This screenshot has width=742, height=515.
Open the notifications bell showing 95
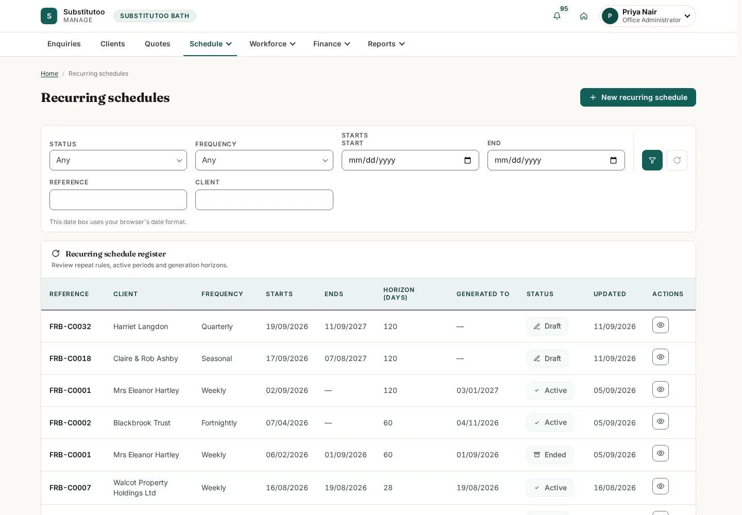click(x=557, y=16)
